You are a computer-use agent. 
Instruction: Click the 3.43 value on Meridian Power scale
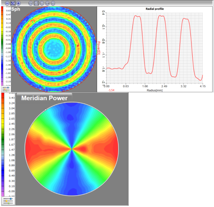[x=12, y=98]
